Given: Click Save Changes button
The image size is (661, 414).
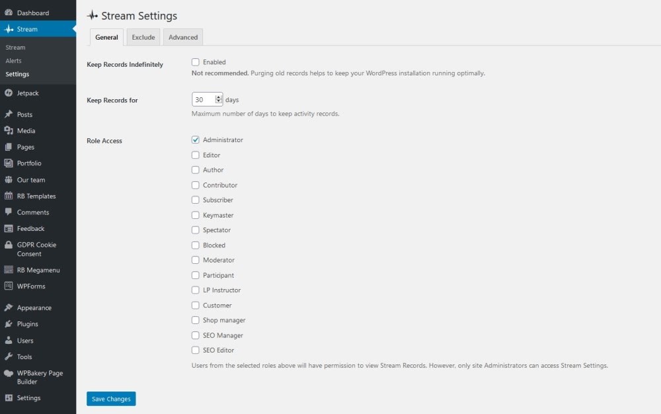Looking at the screenshot, I should pos(111,399).
